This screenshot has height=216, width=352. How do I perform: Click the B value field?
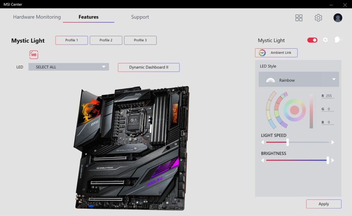tap(328, 122)
